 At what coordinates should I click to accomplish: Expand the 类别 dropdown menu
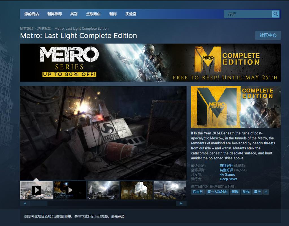point(74,14)
